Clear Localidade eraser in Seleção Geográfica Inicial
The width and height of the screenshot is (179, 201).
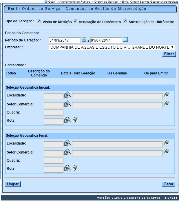[167, 95]
